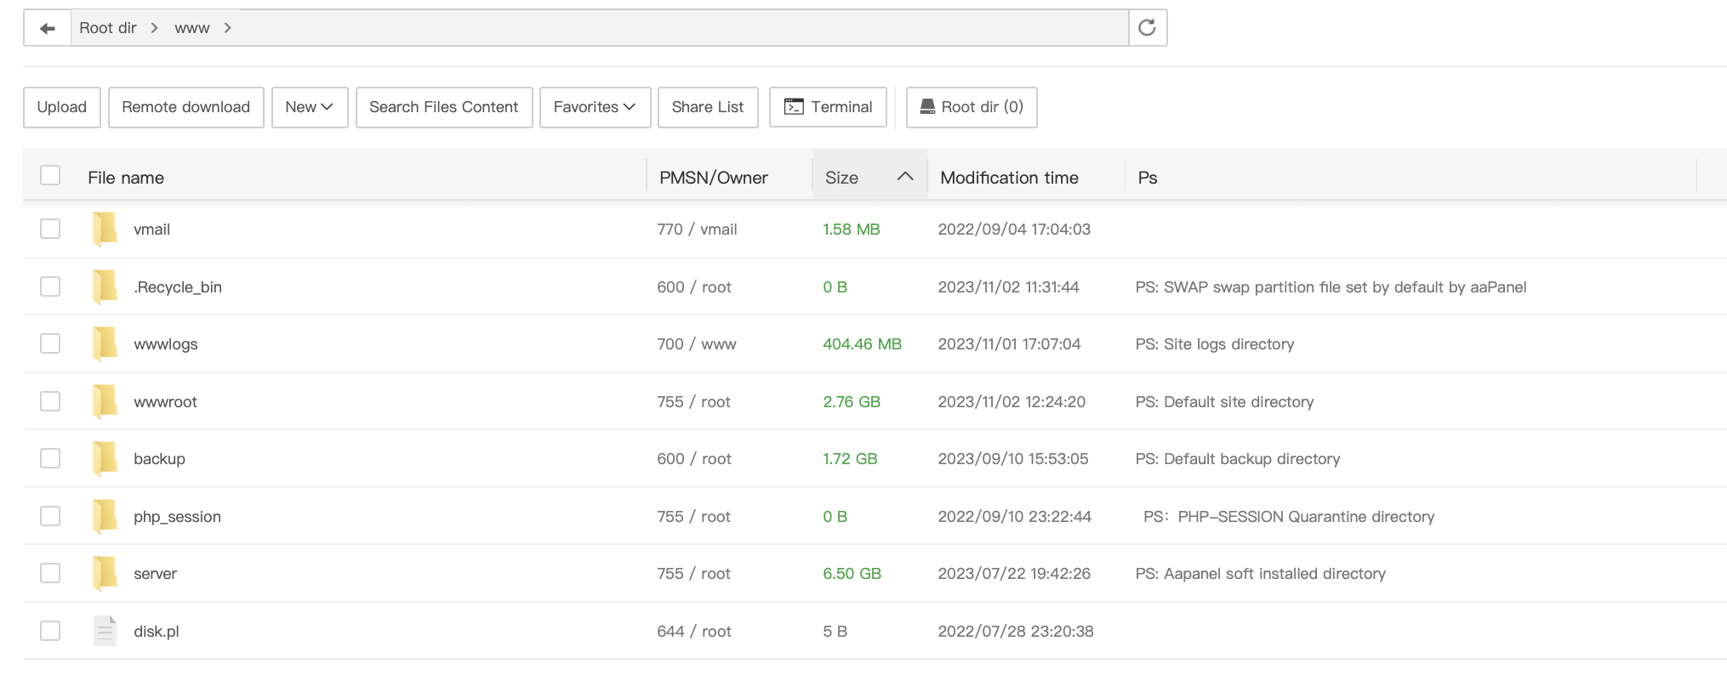
Task: Click the back arrow navigation icon
Action: (x=48, y=28)
